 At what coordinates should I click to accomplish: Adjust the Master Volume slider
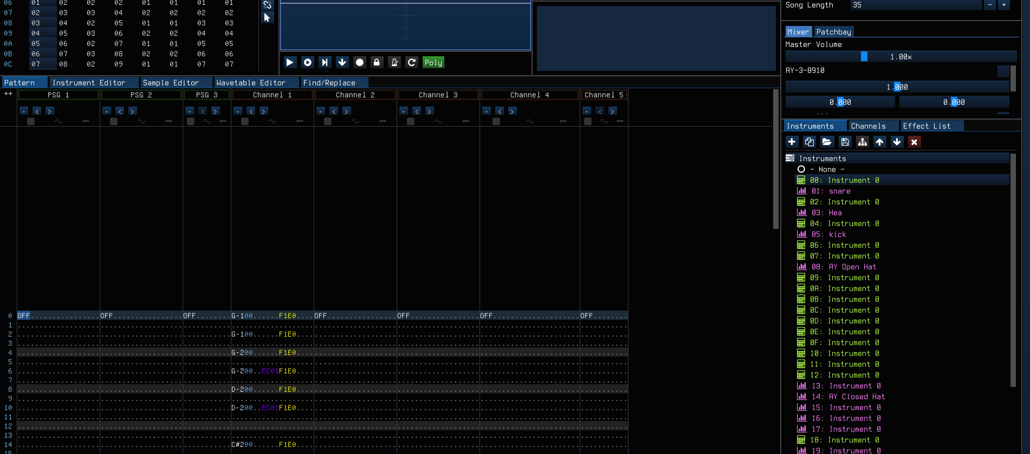901,57
